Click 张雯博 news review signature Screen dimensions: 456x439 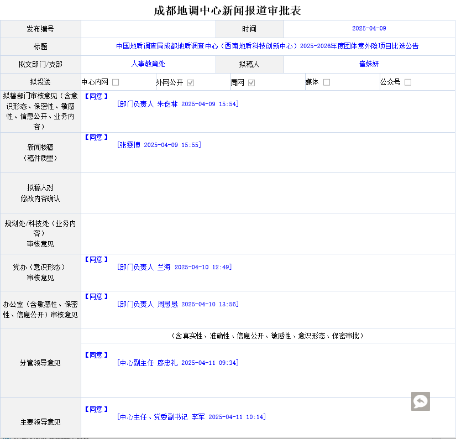159,145
